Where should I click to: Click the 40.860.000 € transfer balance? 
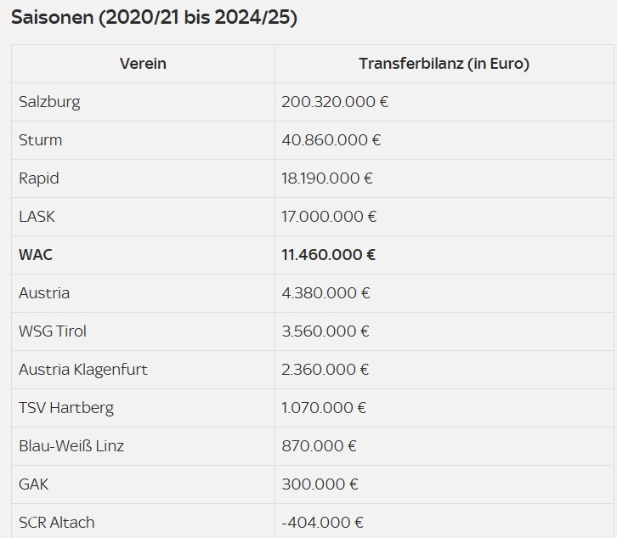click(331, 140)
